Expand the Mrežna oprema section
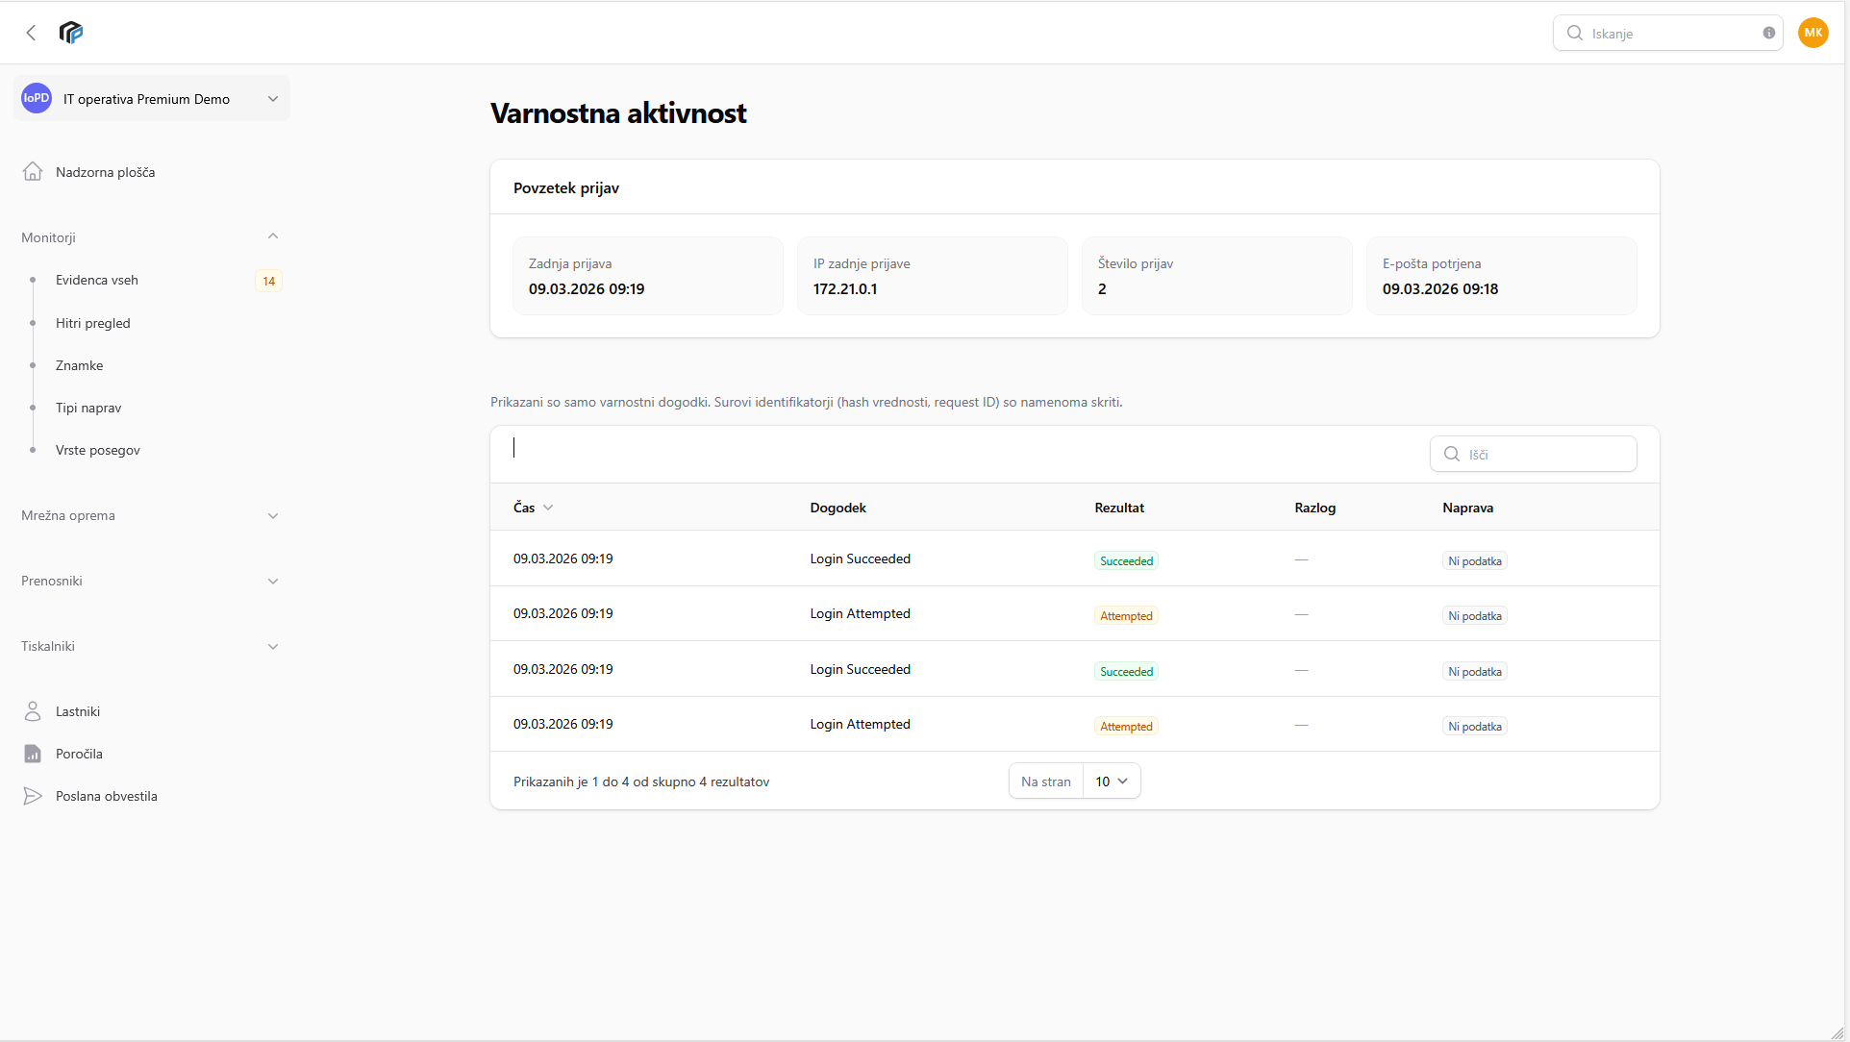Viewport: 1850px width, 1042px height. click(x=273, y=516)
